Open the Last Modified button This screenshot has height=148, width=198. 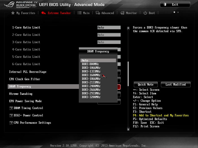point(175,85)
